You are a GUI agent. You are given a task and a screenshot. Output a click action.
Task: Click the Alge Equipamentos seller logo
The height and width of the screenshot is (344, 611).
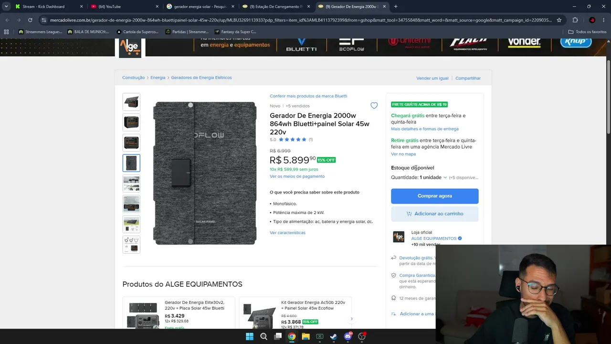[399, 236]
